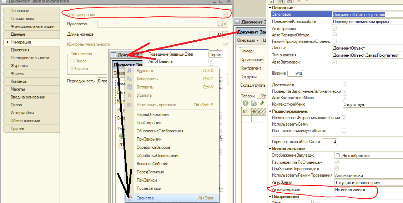The image size is (403, 203).
Task: Toggle Не отображать checkbox for ОтображениеЗакладок
Action: 338,156
